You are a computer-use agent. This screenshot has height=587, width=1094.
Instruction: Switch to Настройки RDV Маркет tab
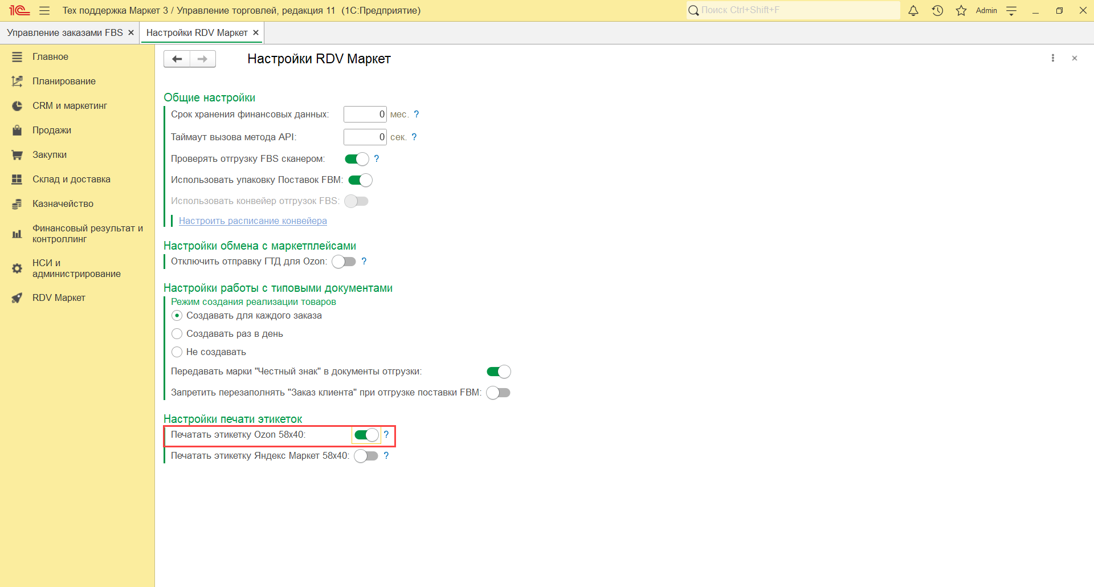[x=197, y=32]
